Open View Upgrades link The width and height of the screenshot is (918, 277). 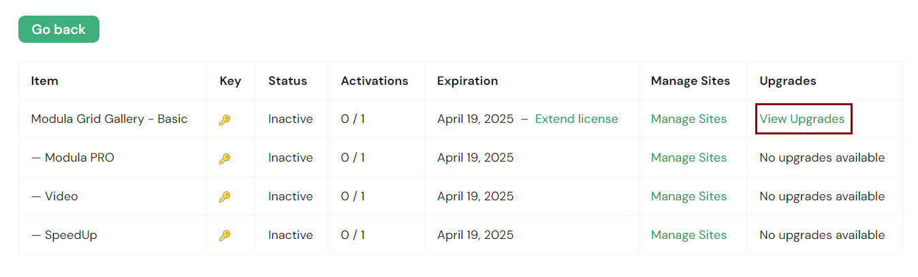point(802,119)
